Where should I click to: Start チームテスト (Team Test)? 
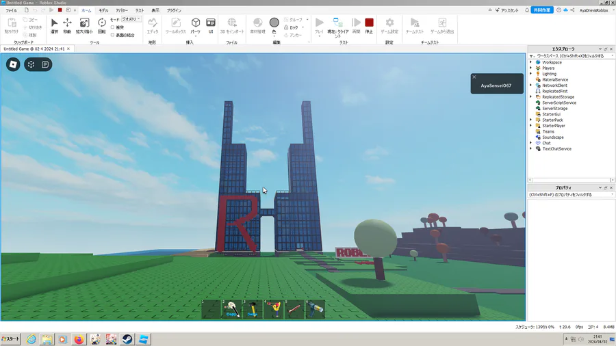(415, 26)
